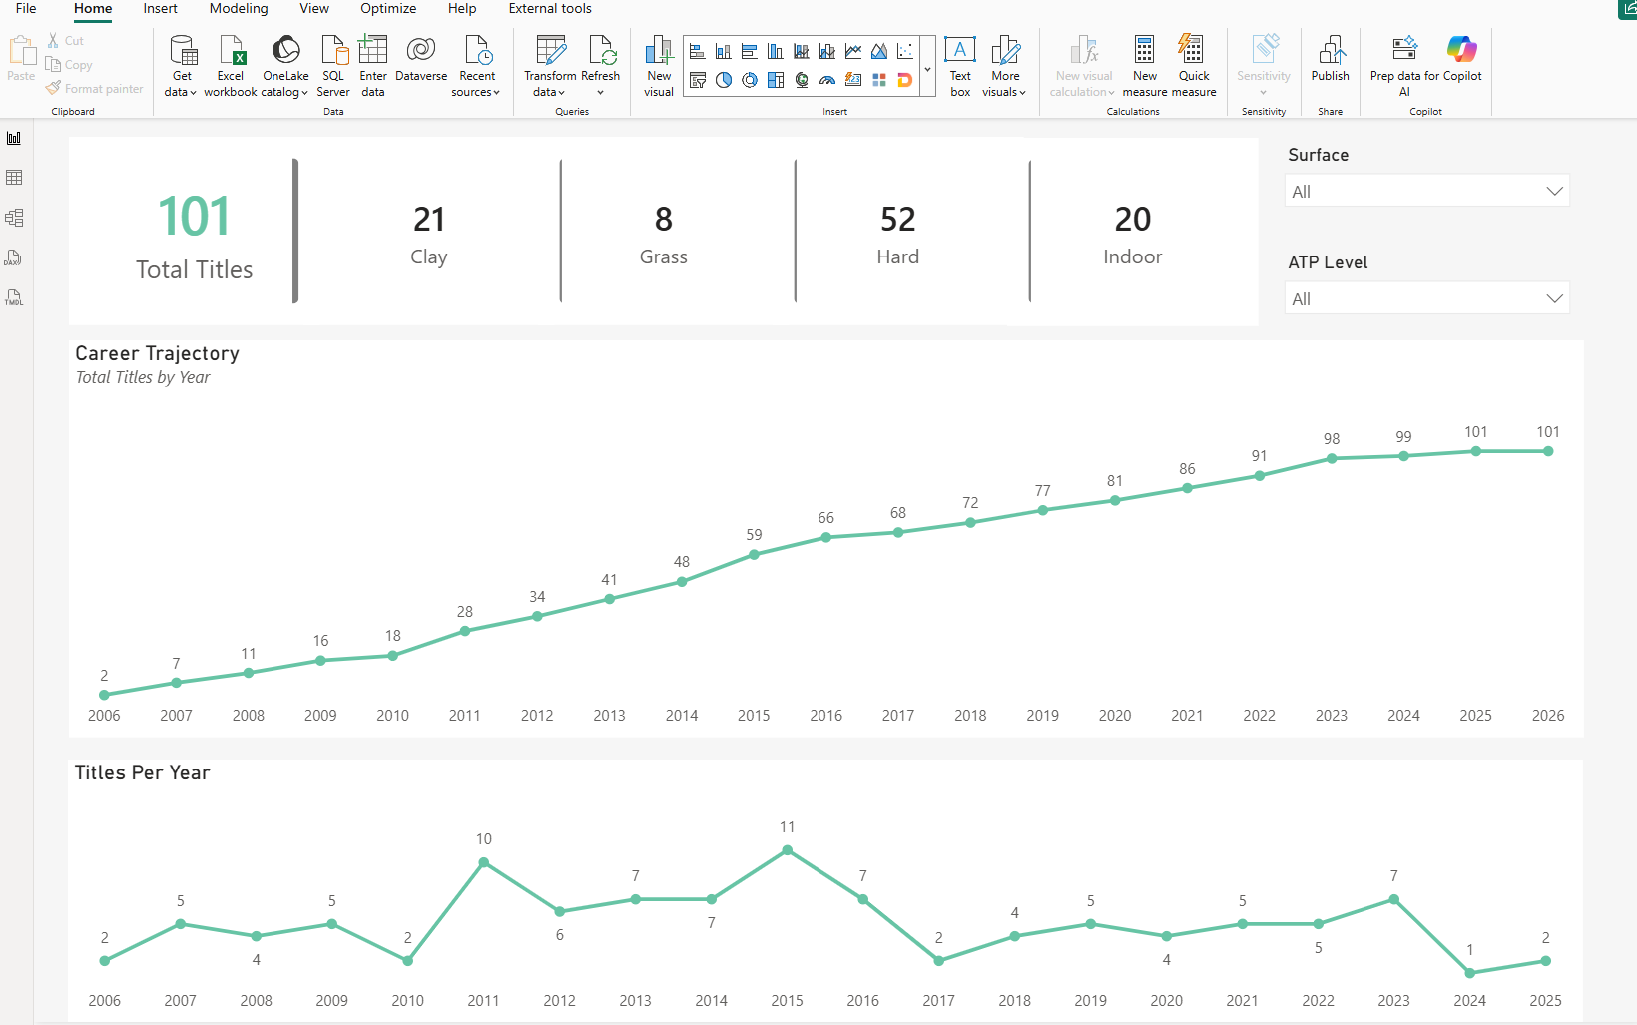Insert a map globe visual
The height and width of the screenshot is (1025, 1637).
pos(802,80)
